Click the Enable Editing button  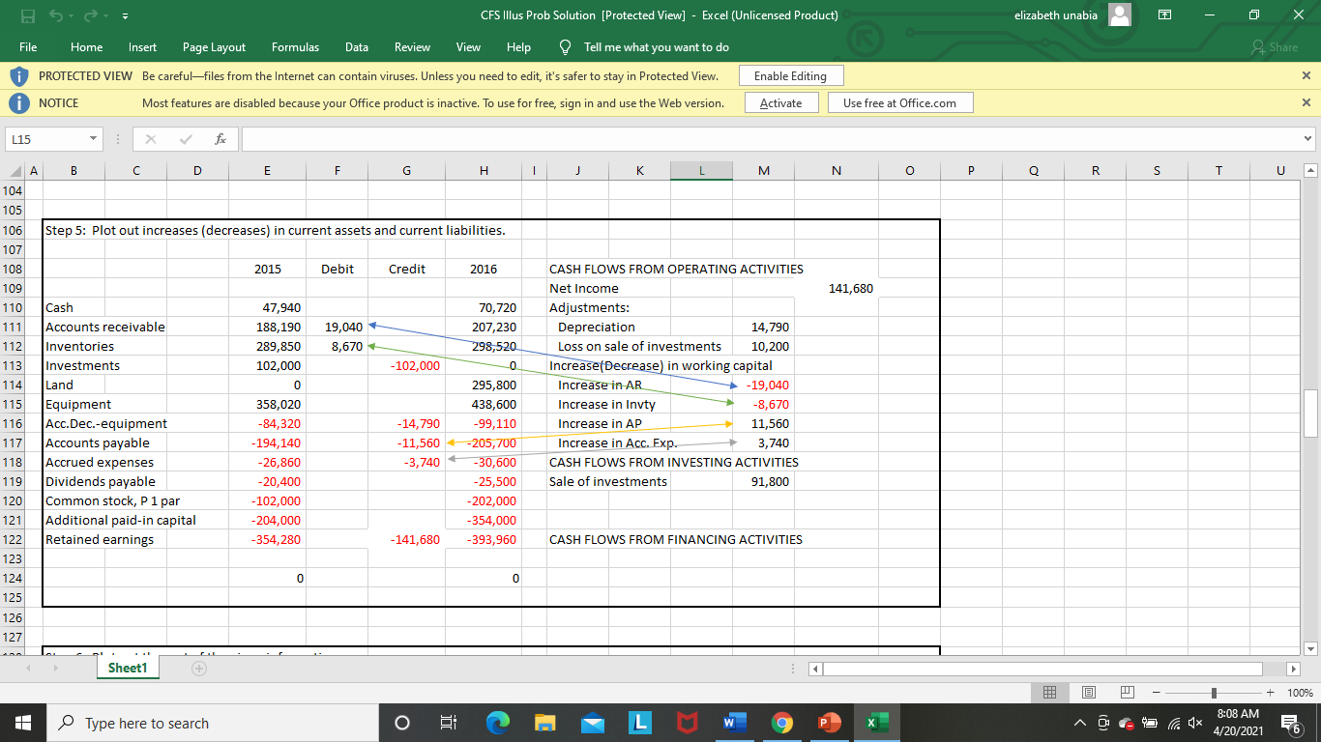click(x=791, y=75)
